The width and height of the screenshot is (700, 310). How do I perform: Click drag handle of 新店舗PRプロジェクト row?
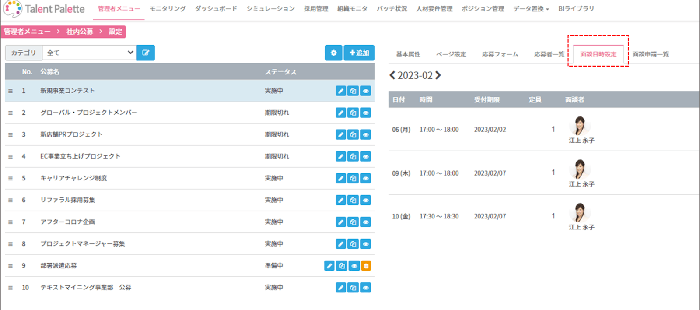pos(10,135)
